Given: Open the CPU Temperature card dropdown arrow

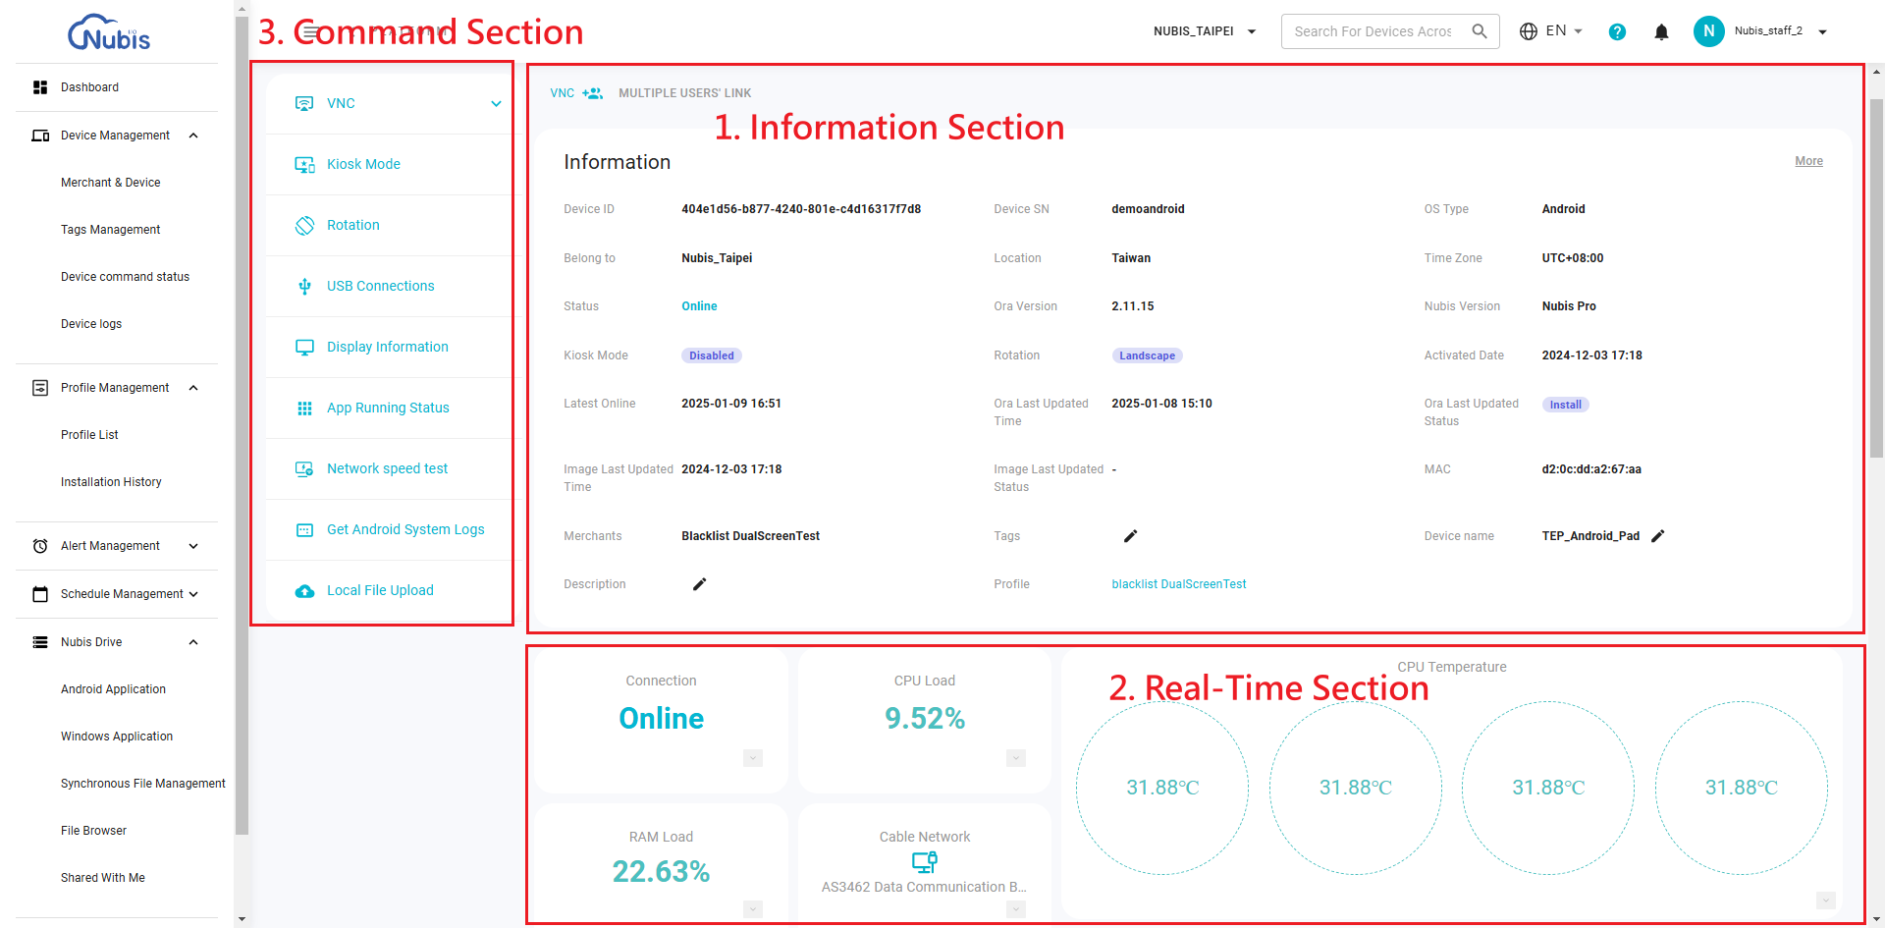Looking at the screenshot, I should [1826, 901].
